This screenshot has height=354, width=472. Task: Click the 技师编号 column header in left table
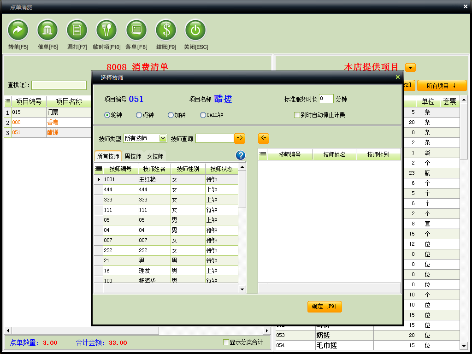pyautogui.click(x=120, y=169)
